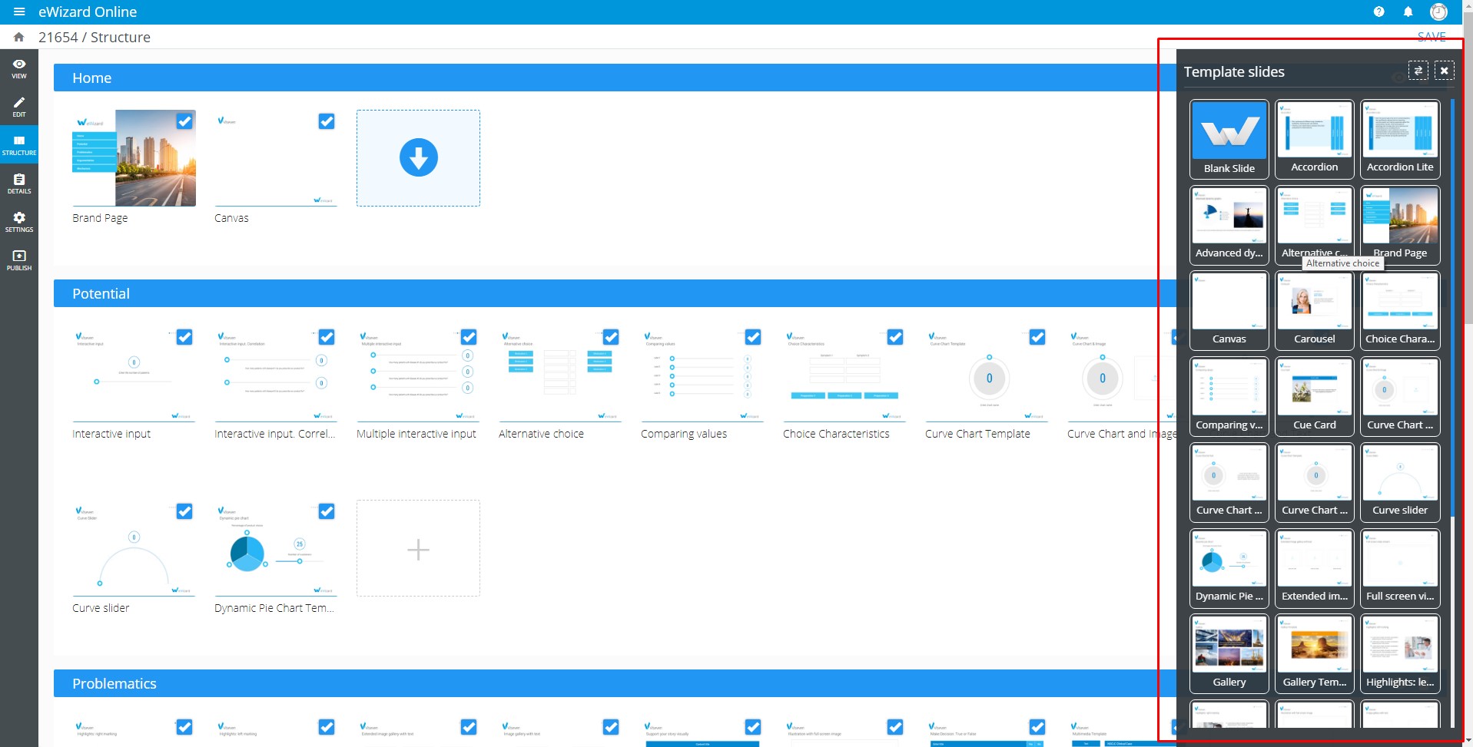Open notifications bell
This screenshot has width=1473, height=747.
pyautogui.click(x=1408, y=12)
